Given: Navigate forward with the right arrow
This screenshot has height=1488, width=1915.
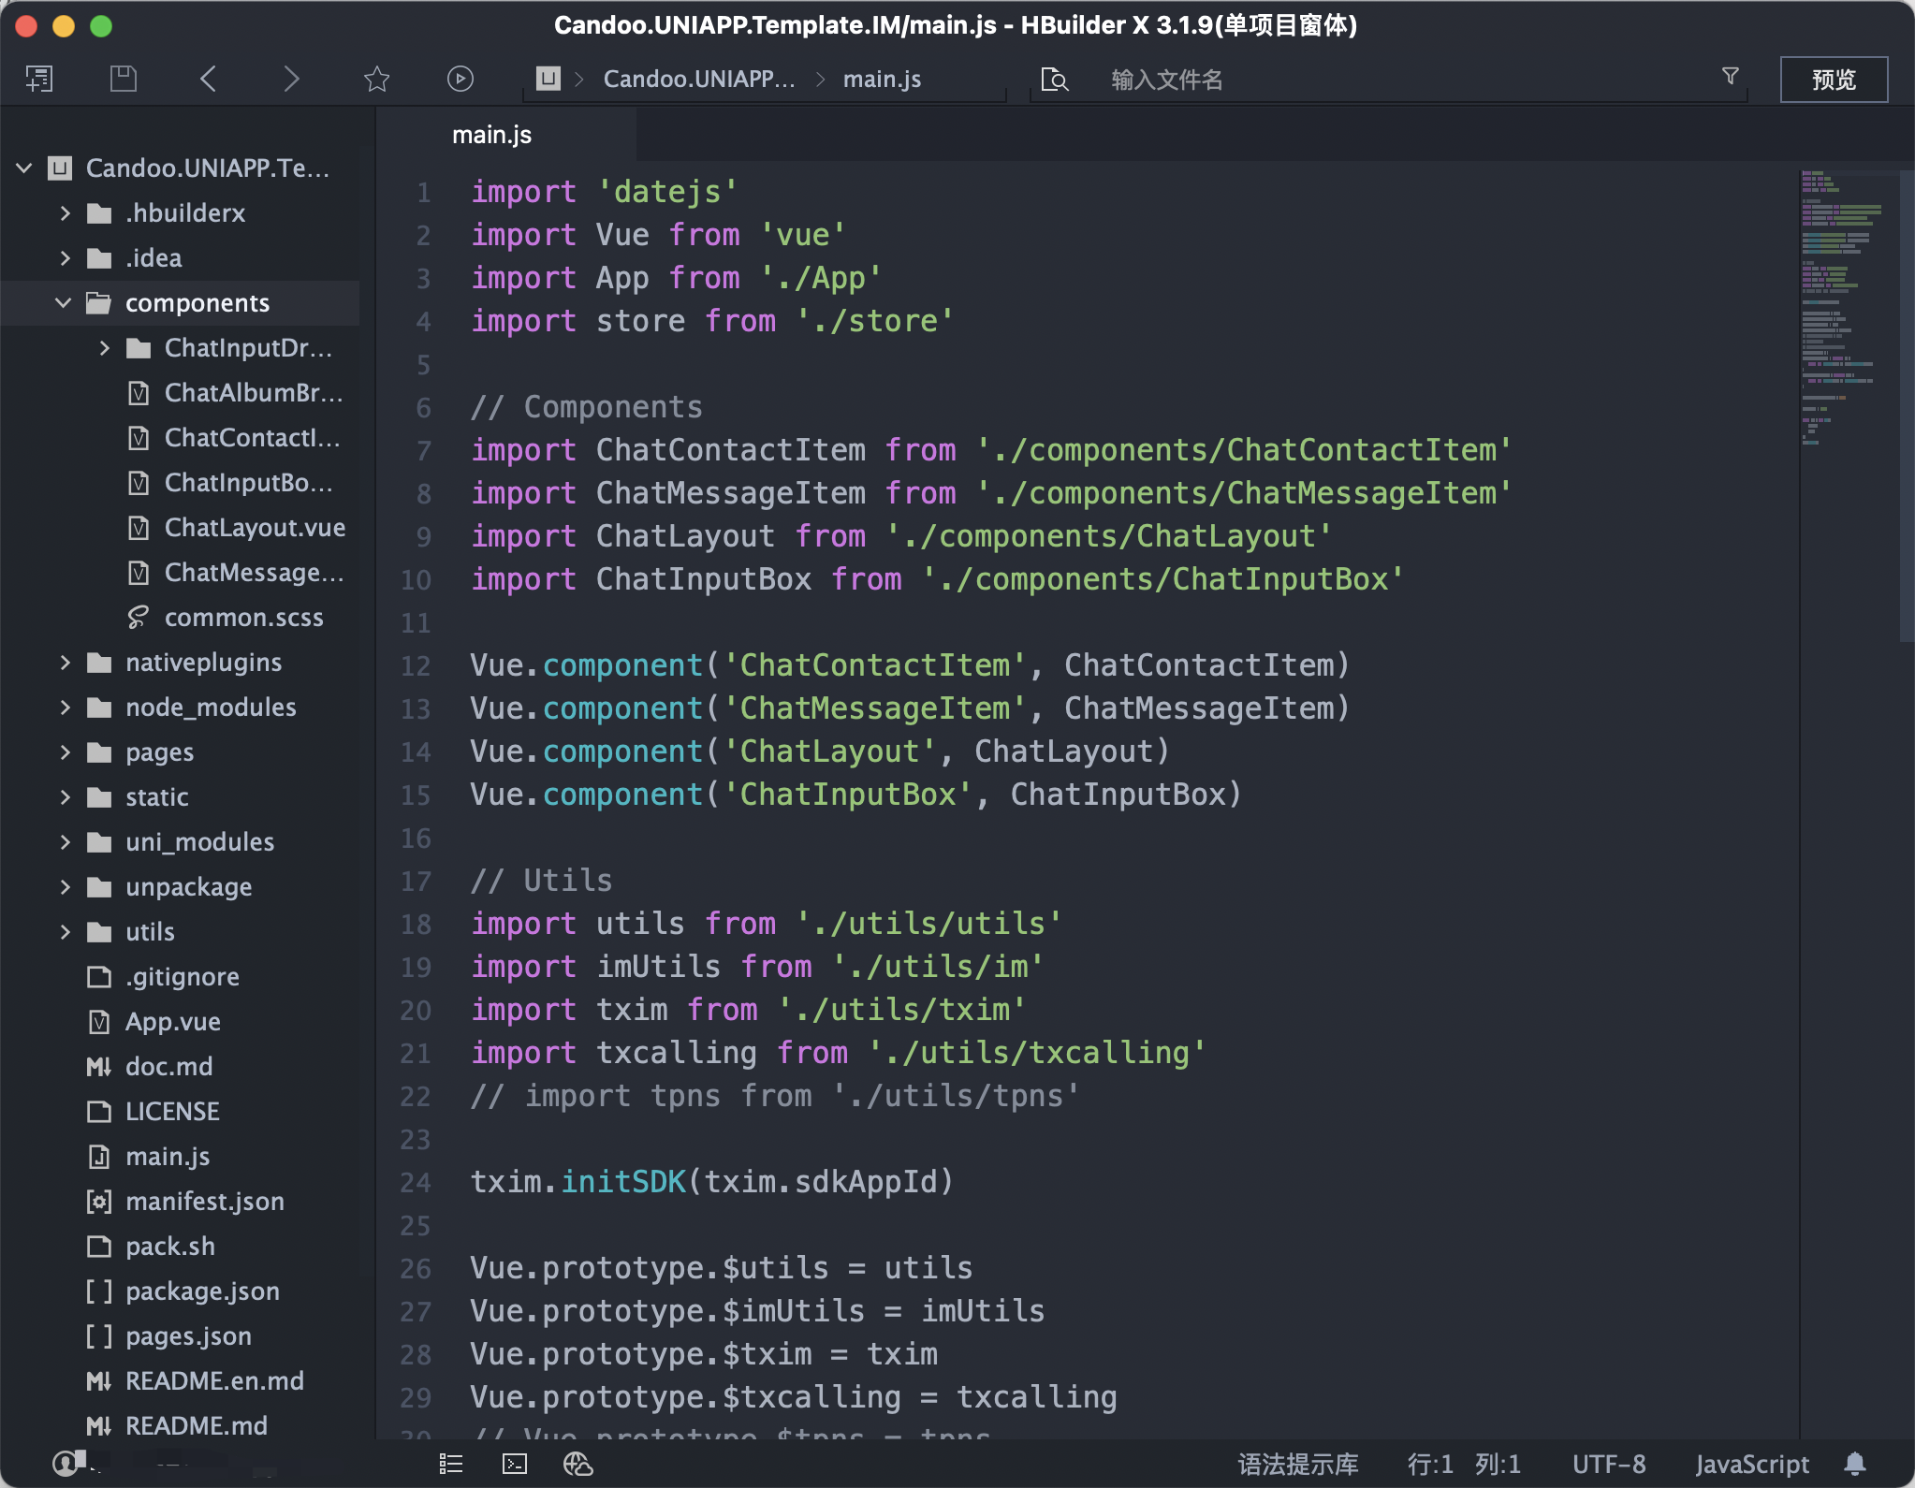Looking at the screenshot, I should [x=291, y=79].
